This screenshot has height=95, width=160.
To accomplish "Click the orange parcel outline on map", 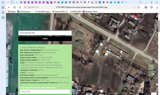I will click(104, 51).
